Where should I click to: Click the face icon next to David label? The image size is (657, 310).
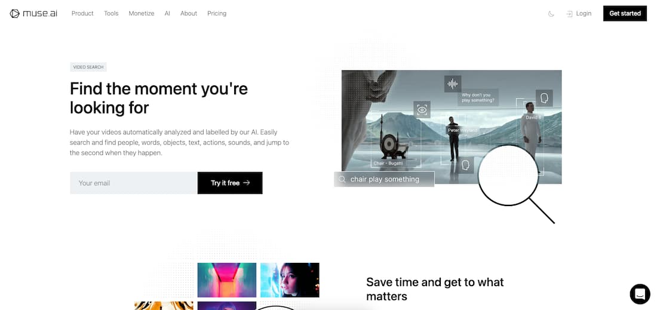[x=544, y=98]
